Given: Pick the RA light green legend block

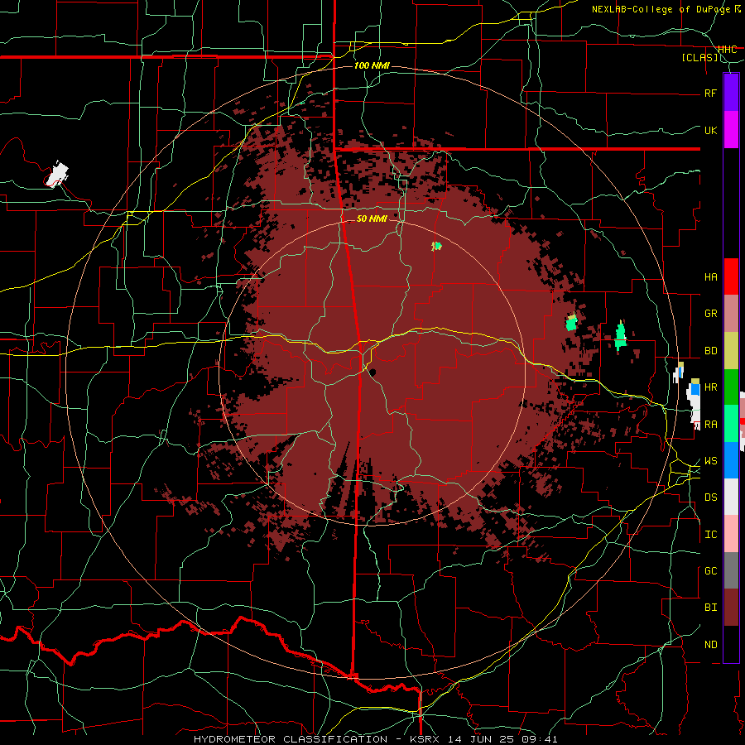Looking at the screenshot, I should click(x=731, y=424).
